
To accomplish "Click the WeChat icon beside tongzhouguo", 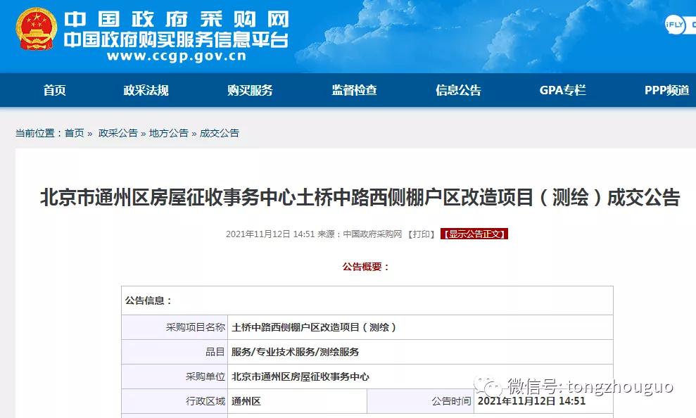I will tap(487, 387).
